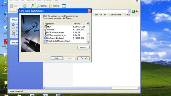Viewport: 171px width, 96px height.
Task: Open My Network Places desktop icon
Action: click(5, 17)
